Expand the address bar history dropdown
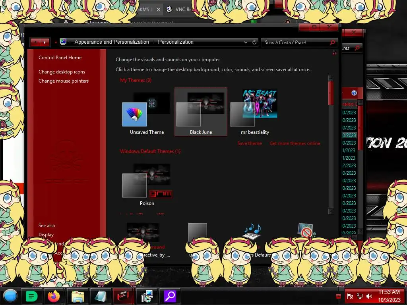407x305 pixels. (246, 42)
